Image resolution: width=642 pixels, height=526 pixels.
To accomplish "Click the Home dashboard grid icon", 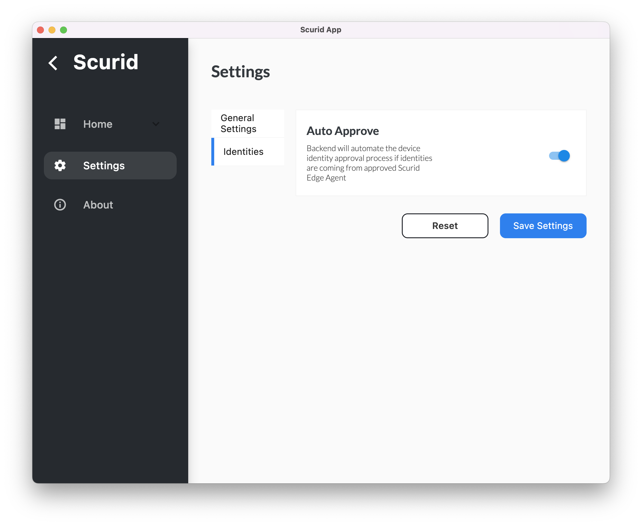I will click(x=60, y=124).
